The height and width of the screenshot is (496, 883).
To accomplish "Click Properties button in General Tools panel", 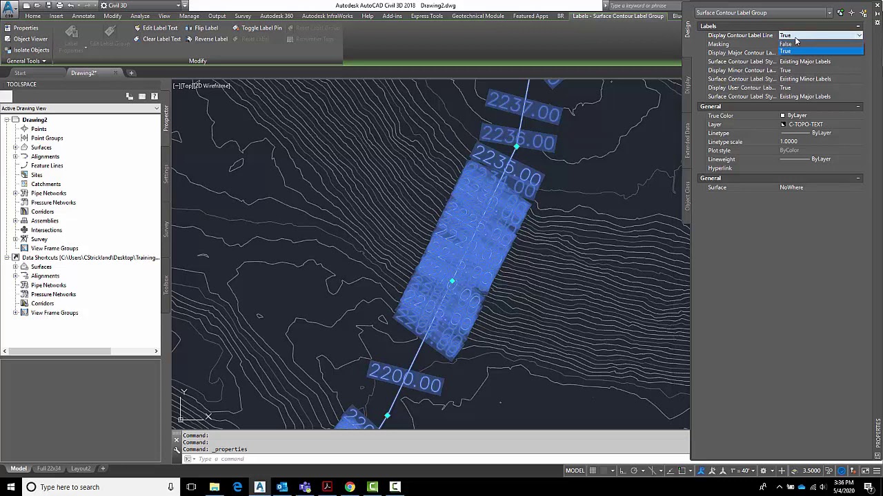I will (21, 28).
